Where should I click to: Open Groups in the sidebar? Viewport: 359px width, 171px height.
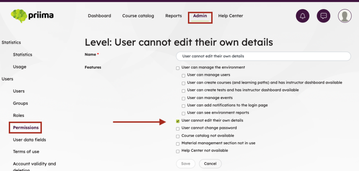point(20,103)
